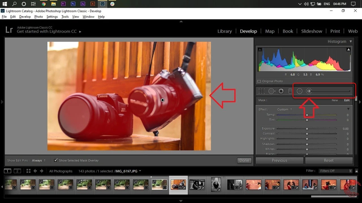Collapse the effect sliders disclosure triangle

pyautogui.click(x=348, y=109)
